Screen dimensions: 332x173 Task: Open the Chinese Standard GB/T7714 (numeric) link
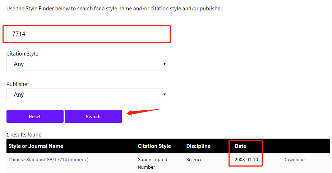pos(49,159)
